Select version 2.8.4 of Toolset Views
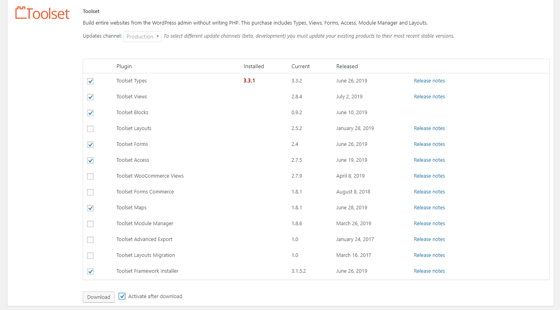Image resolution: width=560 pixels, height=310 pixels. [297, 97]
